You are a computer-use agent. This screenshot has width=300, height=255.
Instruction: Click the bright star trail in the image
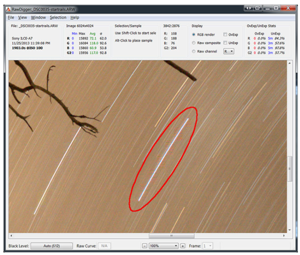pos(164,159)
